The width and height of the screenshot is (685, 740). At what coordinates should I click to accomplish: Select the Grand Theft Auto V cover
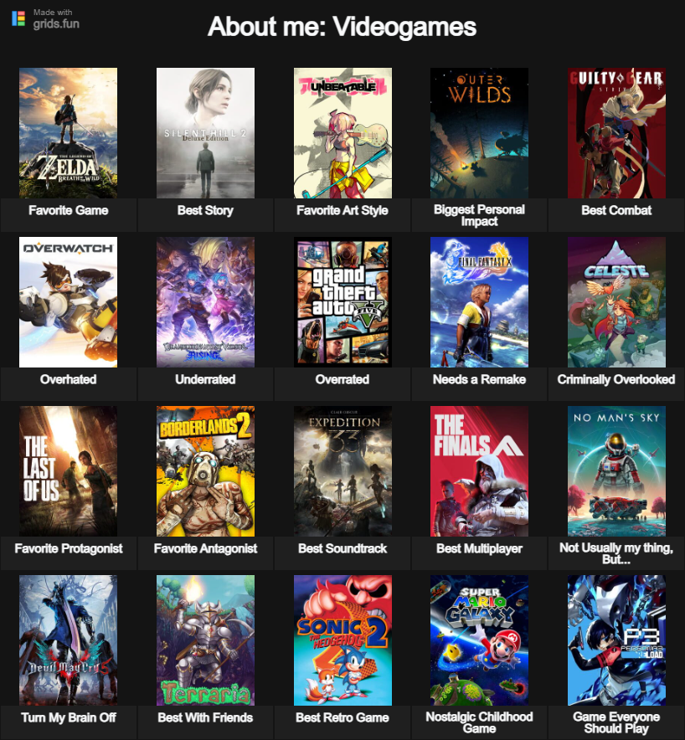click(342, 302)
